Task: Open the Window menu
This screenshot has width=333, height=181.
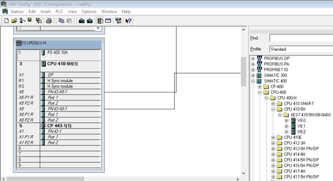Action: [x=109, y=12]
